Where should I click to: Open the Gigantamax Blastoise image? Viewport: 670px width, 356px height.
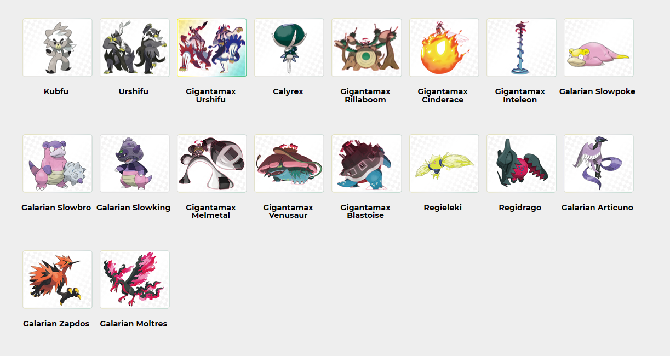(367, 164)
